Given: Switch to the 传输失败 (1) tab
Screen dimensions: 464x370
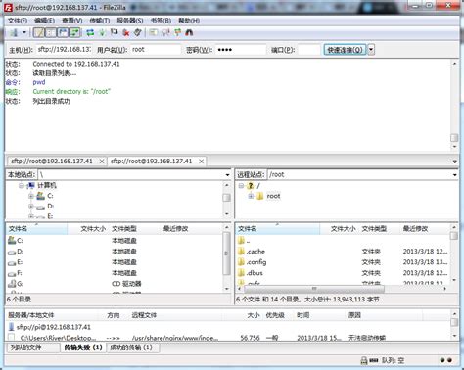Looking at the screenshot, I should [x=83, y=347].
